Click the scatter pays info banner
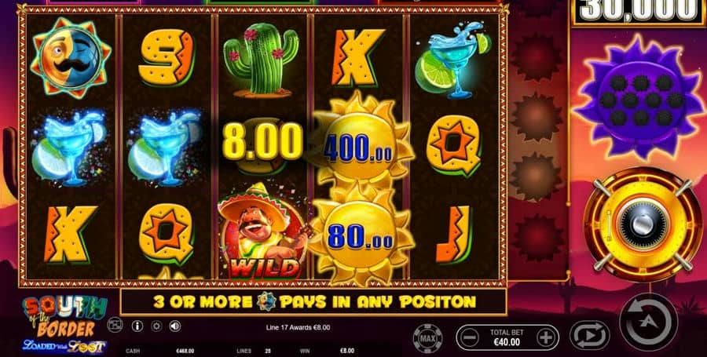This screenshot has width=707, height=357. point(313,301)
